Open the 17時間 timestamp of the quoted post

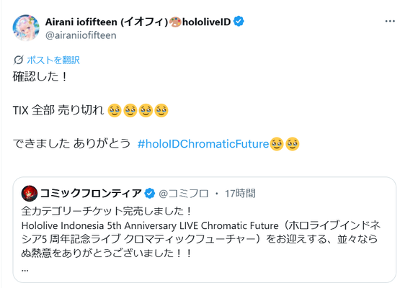240,194
